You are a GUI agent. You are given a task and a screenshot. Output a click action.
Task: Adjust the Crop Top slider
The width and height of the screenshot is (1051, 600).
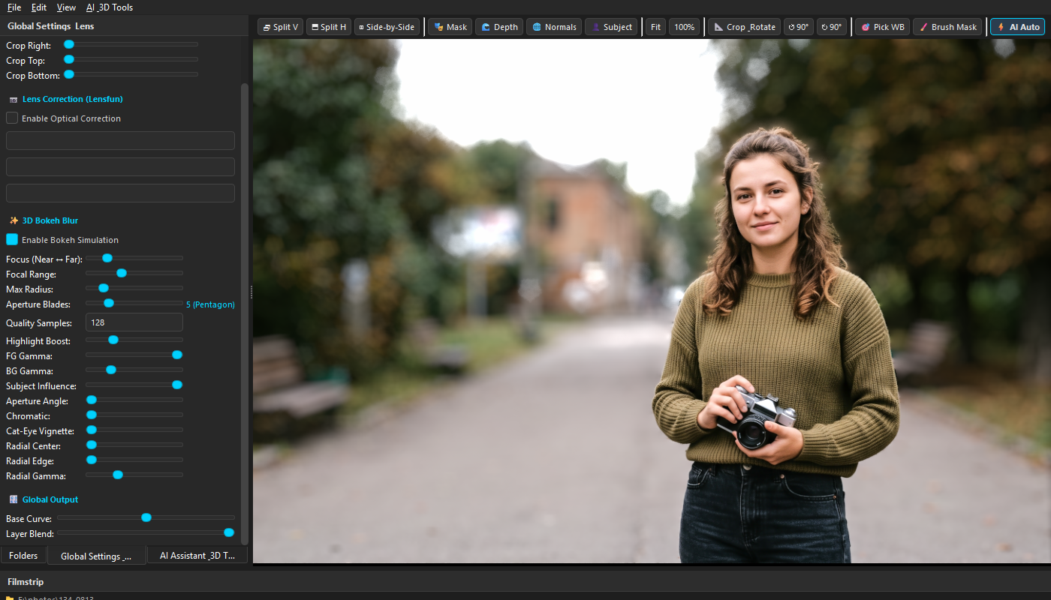point(131,59)
